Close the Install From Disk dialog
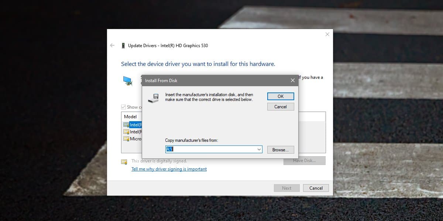Viewport: 443px width, 221px height. point(293,80)
